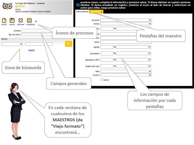Image resolution: width=194 pixels, height=145 pixels.
Task: Click the eliminar (delete) X icon
Action: click(21, 21)
